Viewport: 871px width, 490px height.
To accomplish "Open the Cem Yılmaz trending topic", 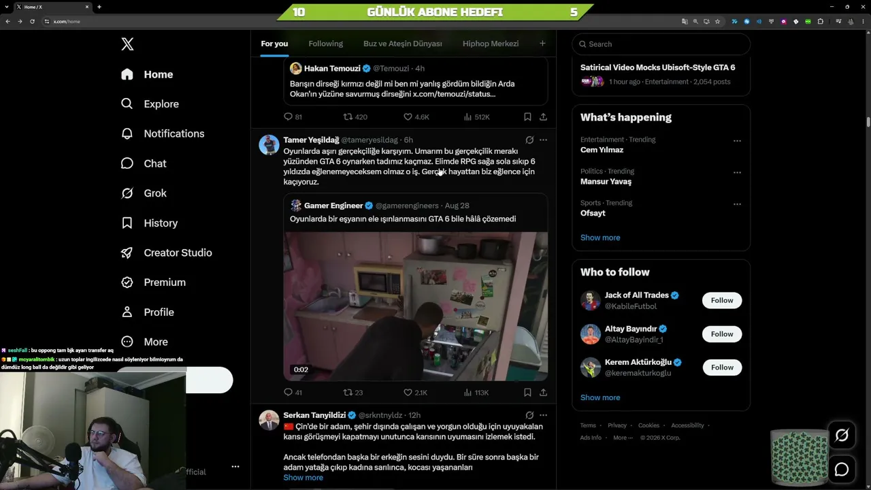I will coord(602,150).
